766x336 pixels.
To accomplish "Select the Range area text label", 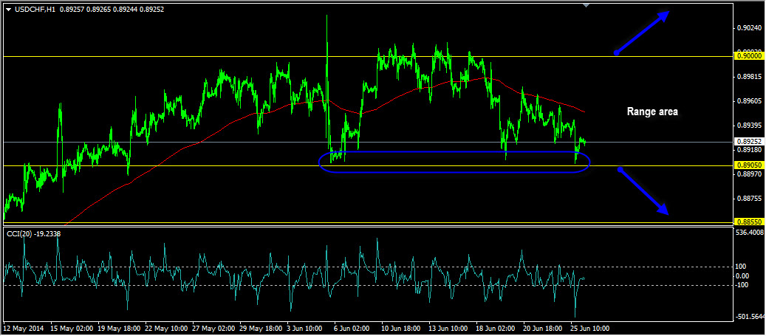I will point(652,112).
